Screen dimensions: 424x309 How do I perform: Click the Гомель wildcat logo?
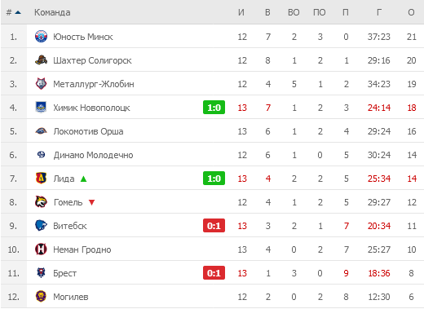click(x=41, y=202)
